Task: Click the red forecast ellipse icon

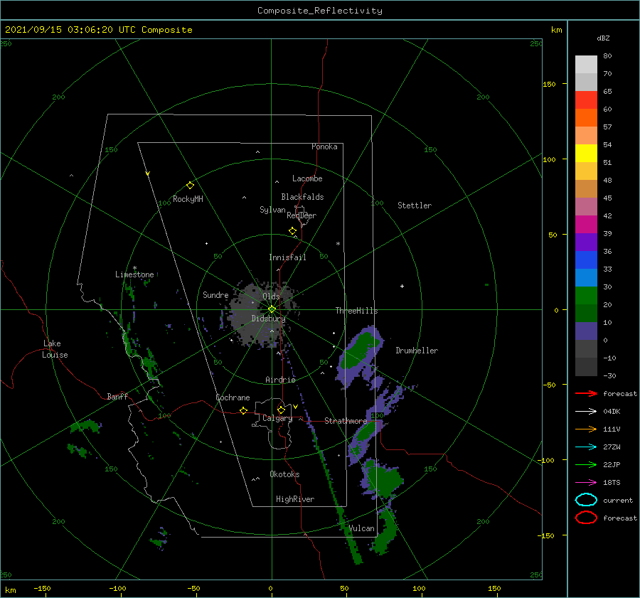Action: 586,518
